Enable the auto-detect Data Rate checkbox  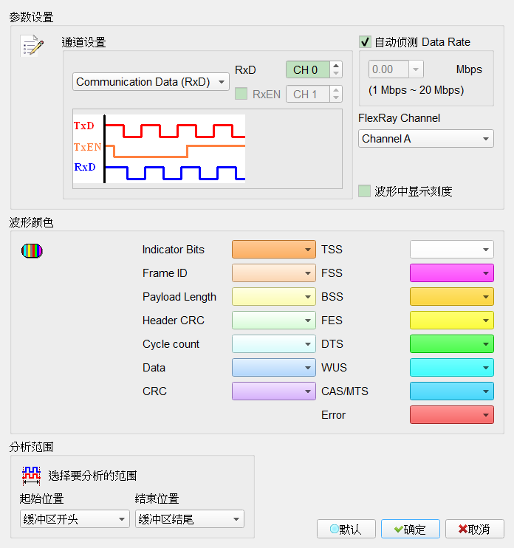click(365, 42)
